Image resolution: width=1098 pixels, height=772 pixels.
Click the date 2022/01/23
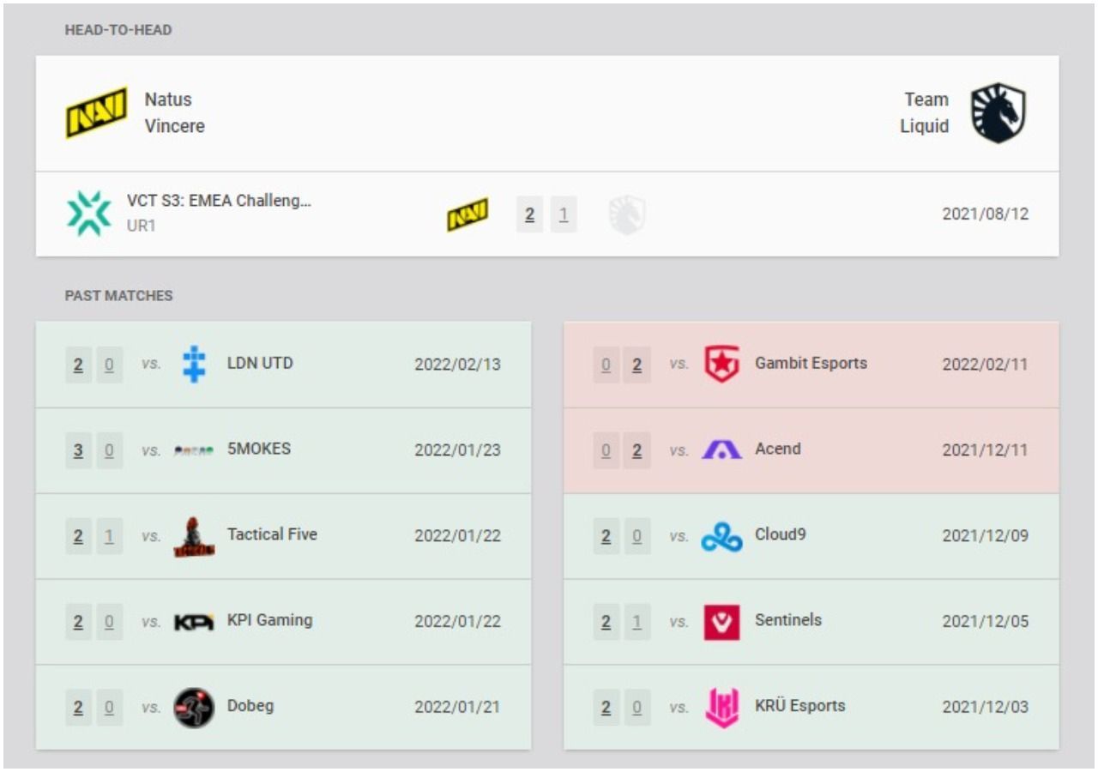[457, 450]
